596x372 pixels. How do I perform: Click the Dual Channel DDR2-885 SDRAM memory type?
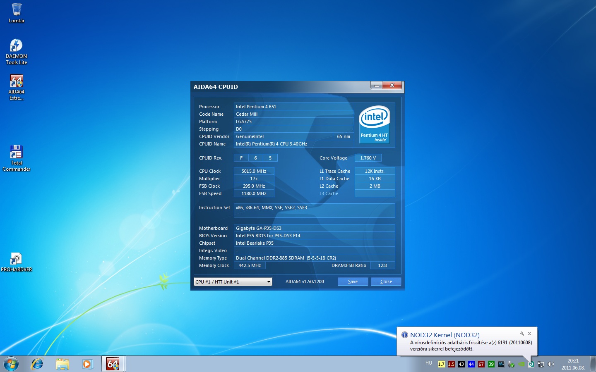pos(315,258)
